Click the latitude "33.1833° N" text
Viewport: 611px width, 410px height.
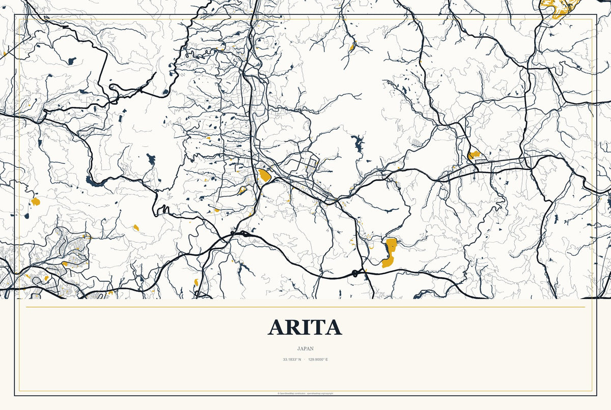click(292, 360)
